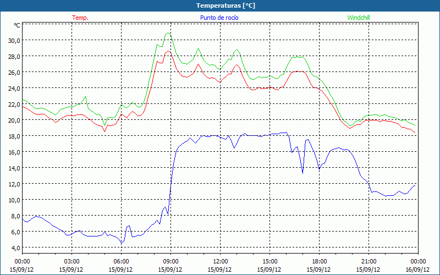Click the red temperature peak near 09:00
This screenshot has width=440, height=275.
(168, 51)
